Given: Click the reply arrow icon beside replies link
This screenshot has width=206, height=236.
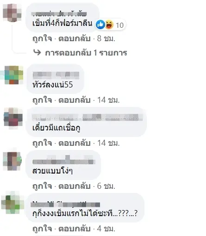Looking at the screenshot, I should pyautogui.click(x=37, y=53).
